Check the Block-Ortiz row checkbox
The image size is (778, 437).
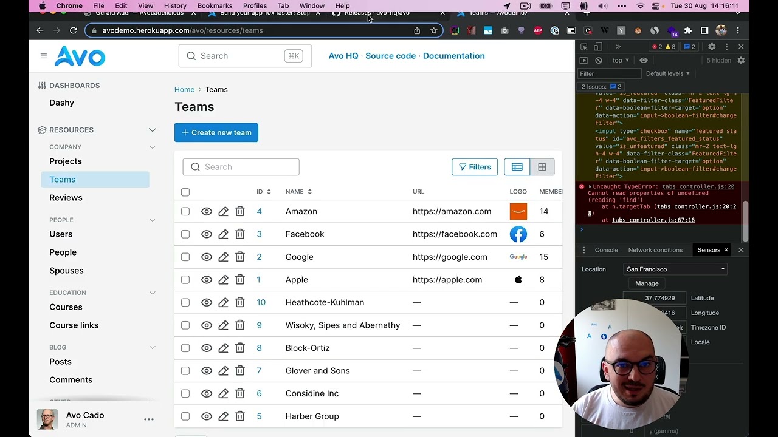(x=185, y=348)
